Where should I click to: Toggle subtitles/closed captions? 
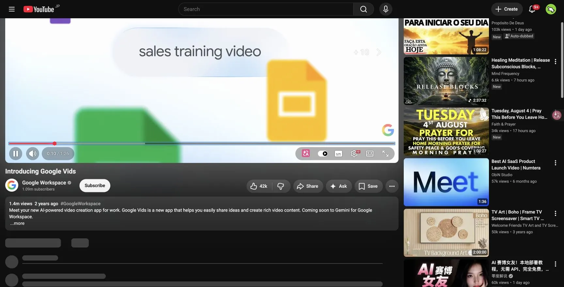pyautogui.click(x=338, y=153)
